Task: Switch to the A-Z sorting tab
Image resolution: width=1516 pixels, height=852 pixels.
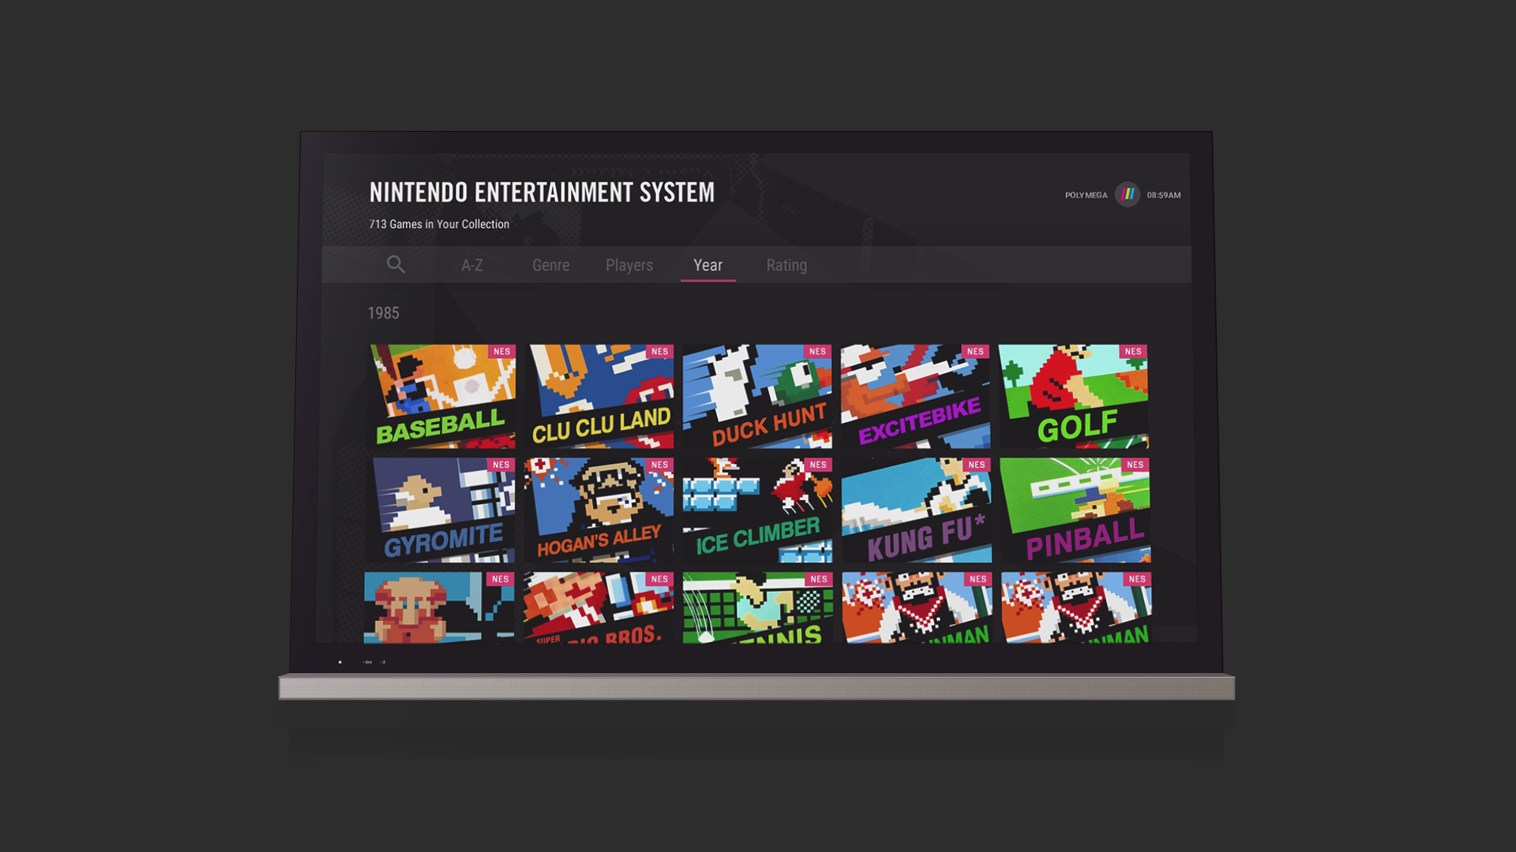Action: coord(472,266)
